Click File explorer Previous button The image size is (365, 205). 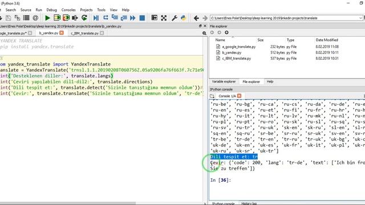(212, 32)
